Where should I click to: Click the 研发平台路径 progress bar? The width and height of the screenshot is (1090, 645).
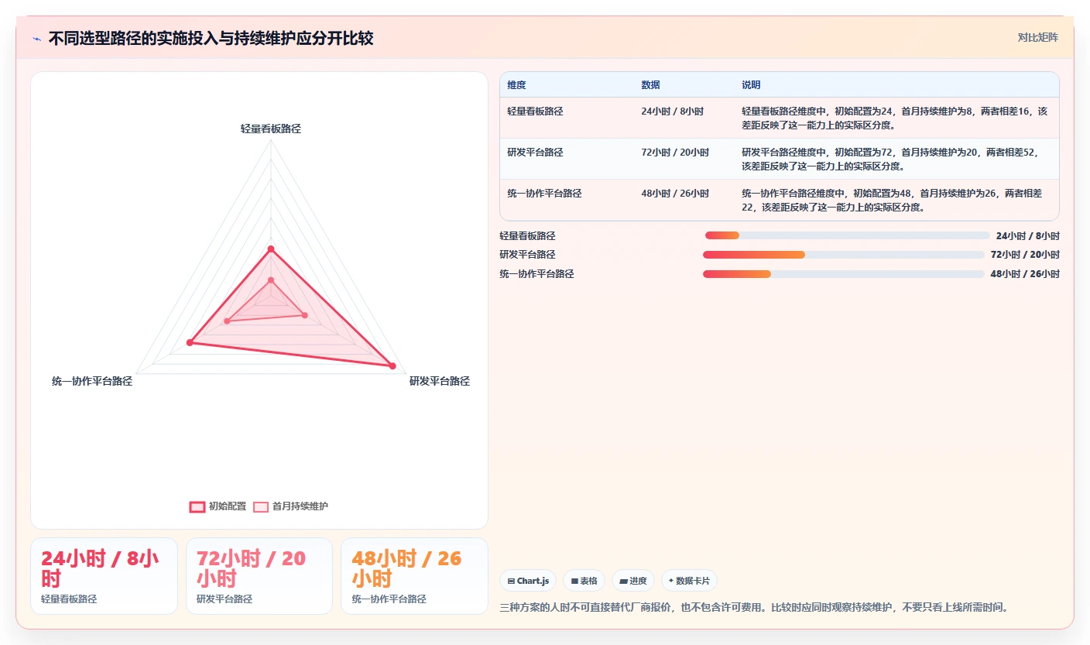[x=844, y=255]
